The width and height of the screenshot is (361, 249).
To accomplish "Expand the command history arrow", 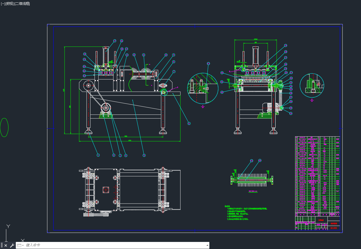I will click(207, 245).
